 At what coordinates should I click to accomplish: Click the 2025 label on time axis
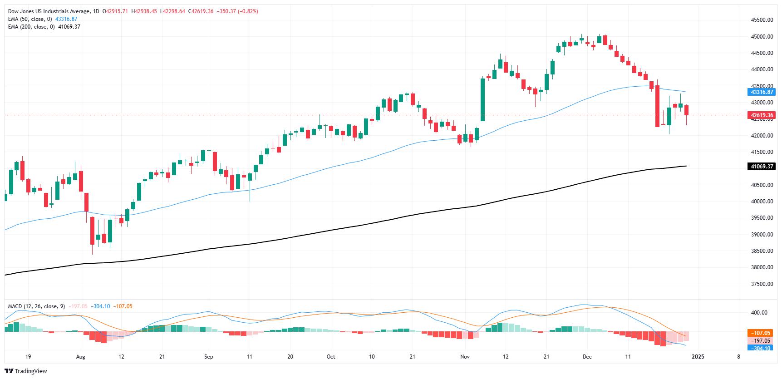coord(698,357)
